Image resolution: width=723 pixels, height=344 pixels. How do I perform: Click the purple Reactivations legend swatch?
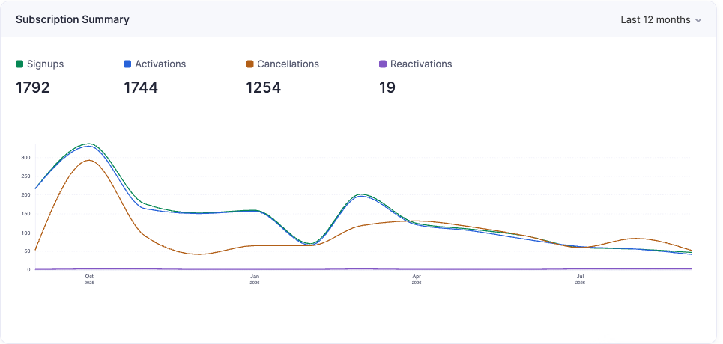coord(383,64)
